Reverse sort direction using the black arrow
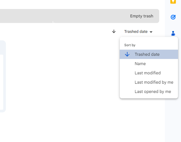Screen dimensions: 181x142 pos(114,31)
